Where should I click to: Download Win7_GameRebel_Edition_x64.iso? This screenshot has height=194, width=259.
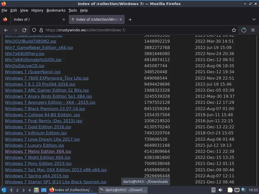(x=39, y=48)
